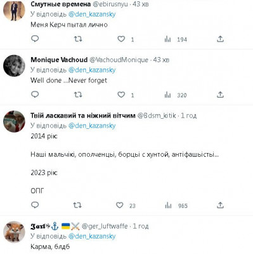Retweet the '2014 рік' post

(x=77, y=205)
